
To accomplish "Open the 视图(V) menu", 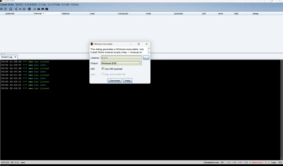I will (19, 5).
